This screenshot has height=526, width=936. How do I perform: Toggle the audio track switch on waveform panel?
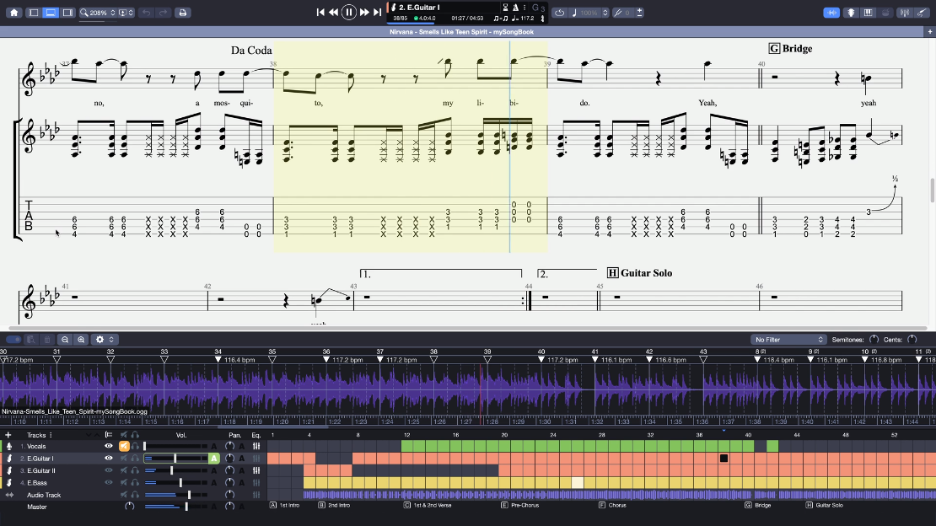click(13, 340)
